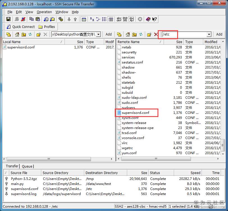Viewport: 228px width, 211px height.
Task: Go to the remote home folder
Action: point(128,34)
